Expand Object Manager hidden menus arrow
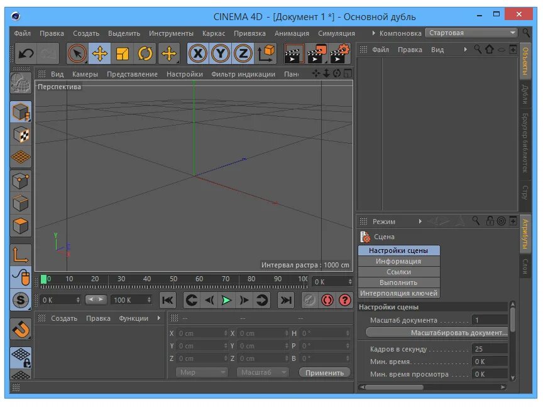Viewport: 548px width, 408px height. [465, 50]
